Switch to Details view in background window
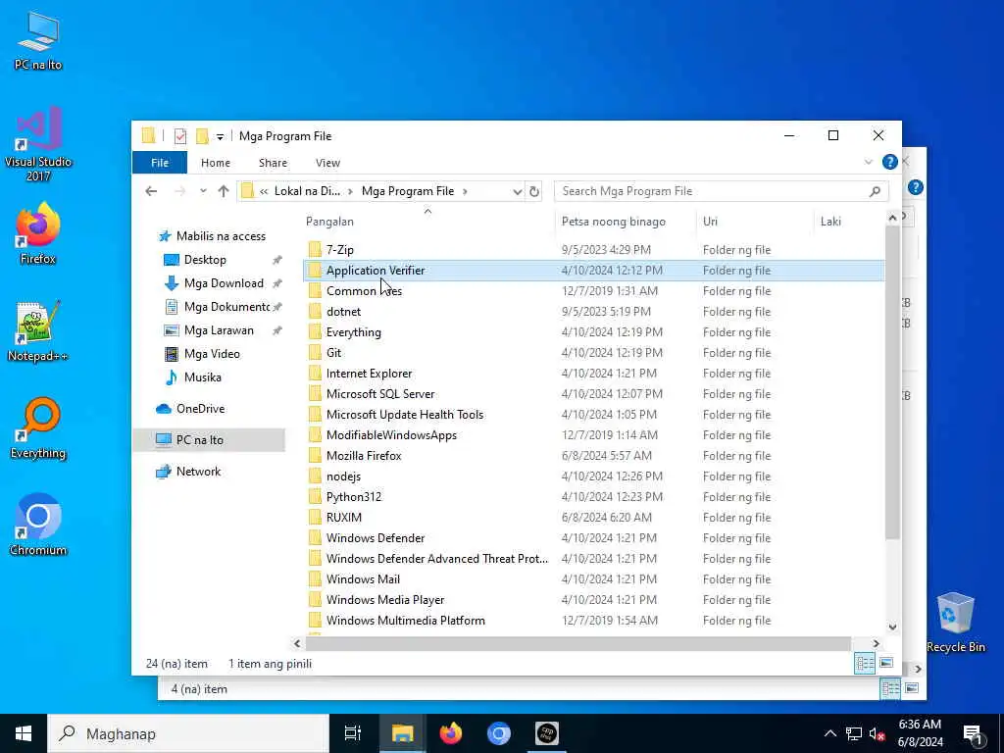Image resolution: width=1004 pixels, height=753 pixels. [890, 689]
